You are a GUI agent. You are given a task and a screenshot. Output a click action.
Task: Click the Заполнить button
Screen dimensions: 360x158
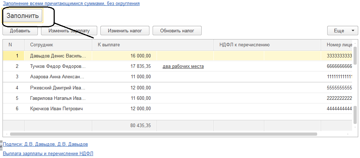(x=22, y=16)
